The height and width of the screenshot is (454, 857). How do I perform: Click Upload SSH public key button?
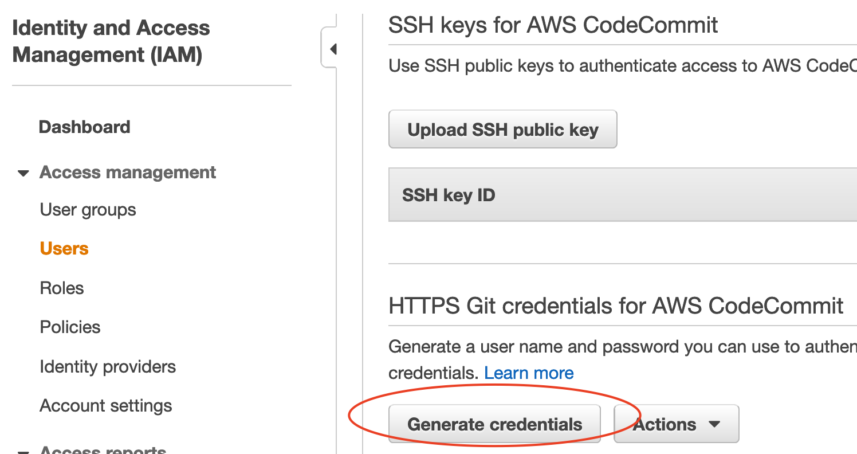pos(502,130)
